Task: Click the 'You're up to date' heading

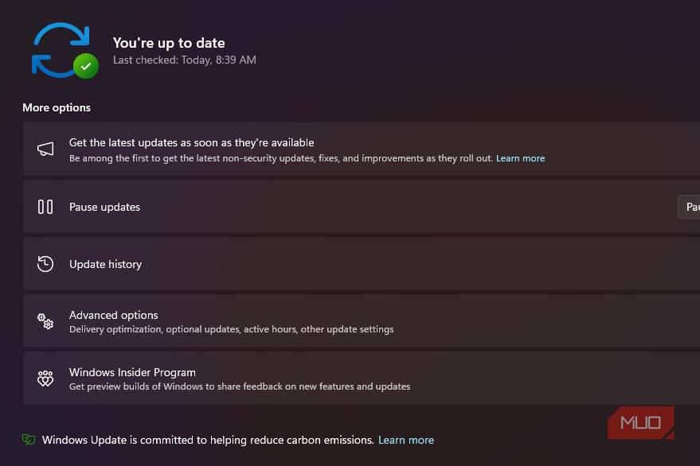Action: tap(169, 43)
